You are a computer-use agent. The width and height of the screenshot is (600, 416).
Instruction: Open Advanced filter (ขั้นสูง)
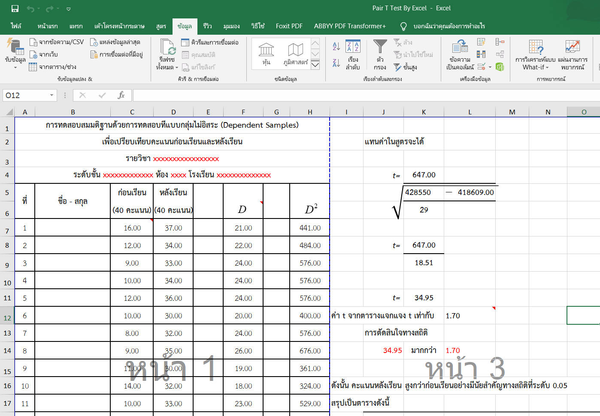pos(405,67)
